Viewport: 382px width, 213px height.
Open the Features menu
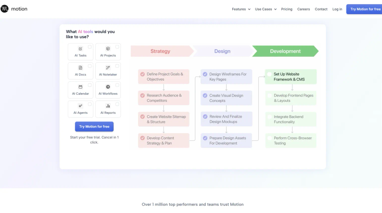point(241,9)
